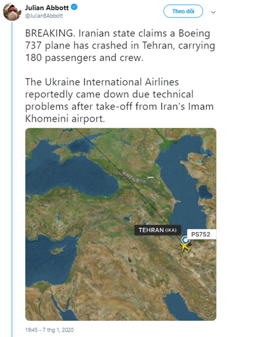The height and width of the screenshot is (337, 261).
Task: Select the PS752 flight label
Action: (x=201, y=234)
